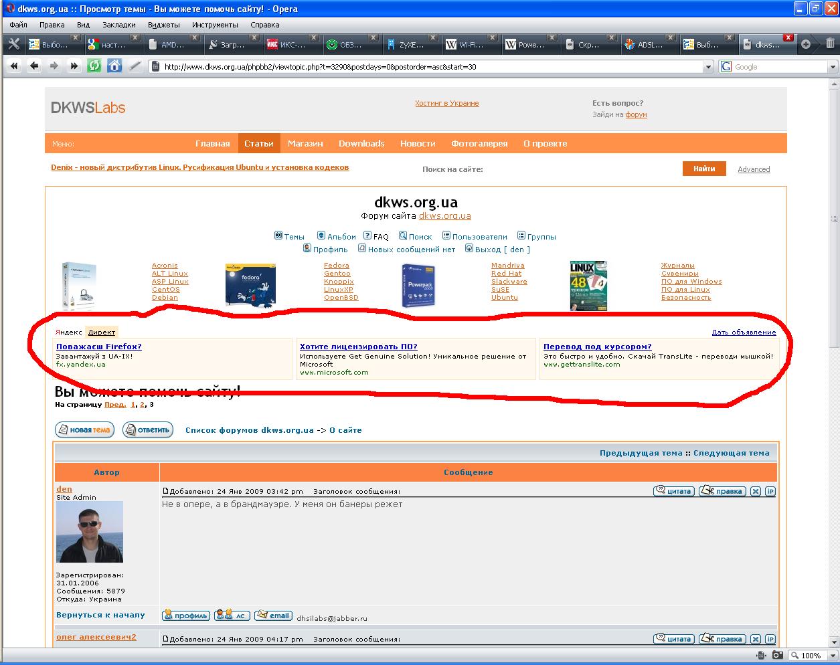The image size is (840, 665).
Task: Click the Google search input field
Action: coord(780,67)
